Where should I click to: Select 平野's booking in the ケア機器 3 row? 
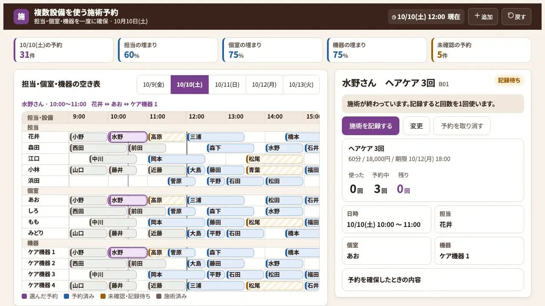point(216,275)
